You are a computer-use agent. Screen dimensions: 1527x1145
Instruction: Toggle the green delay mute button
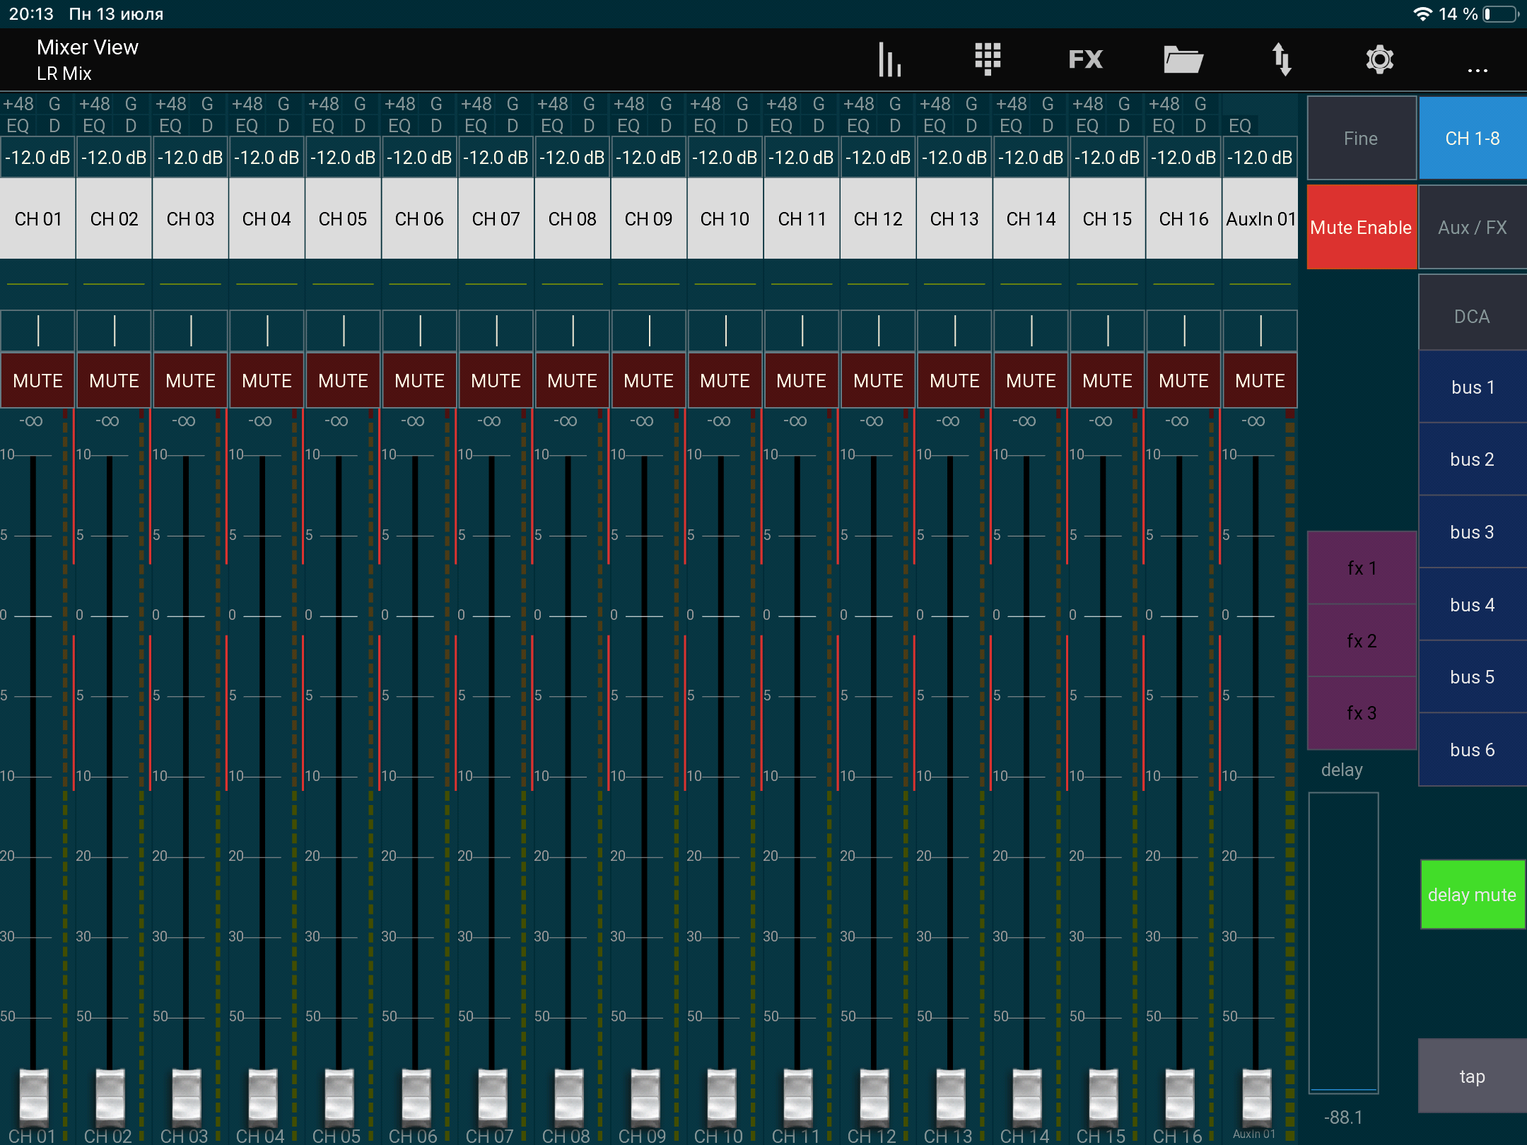click(x=1472, y=895)
